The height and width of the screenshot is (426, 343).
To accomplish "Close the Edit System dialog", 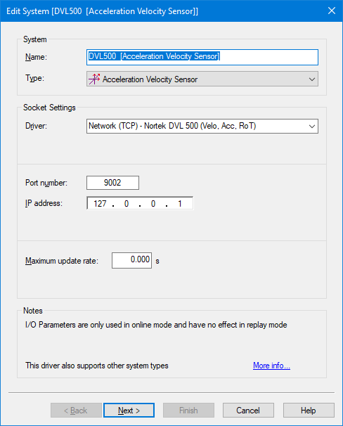I will (x=332, y=11).
